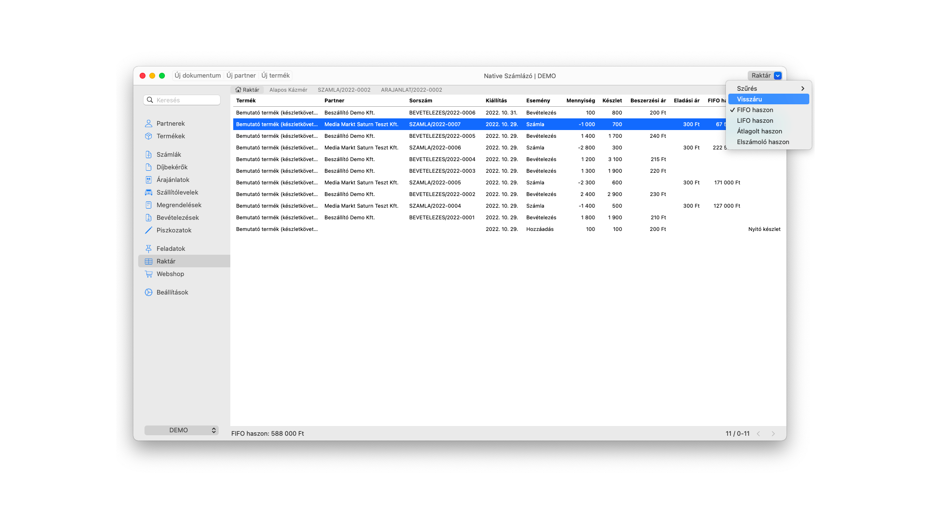Click the Webshop cart icon
The image size is (931, 524).
148,274
